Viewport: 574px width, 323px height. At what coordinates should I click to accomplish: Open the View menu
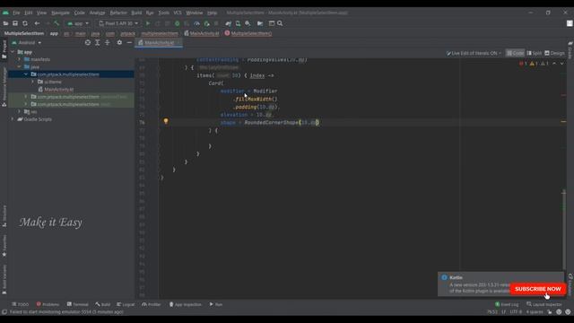coord(41,13)
